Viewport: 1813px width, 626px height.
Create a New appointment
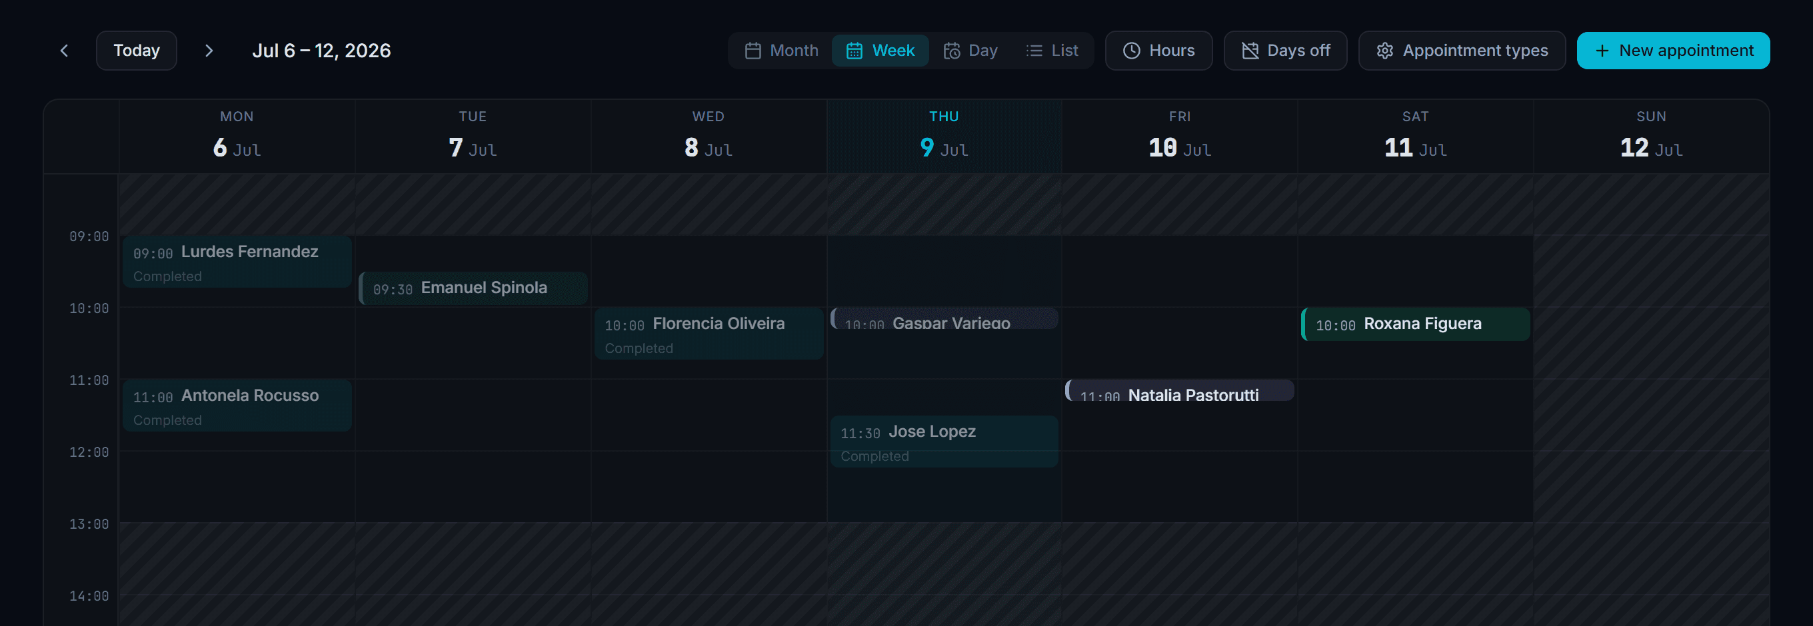coord(1673,51)
